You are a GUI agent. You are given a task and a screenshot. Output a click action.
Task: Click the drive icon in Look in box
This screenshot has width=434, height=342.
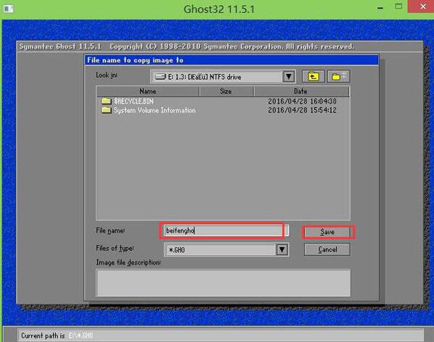[x=160, y=77]
